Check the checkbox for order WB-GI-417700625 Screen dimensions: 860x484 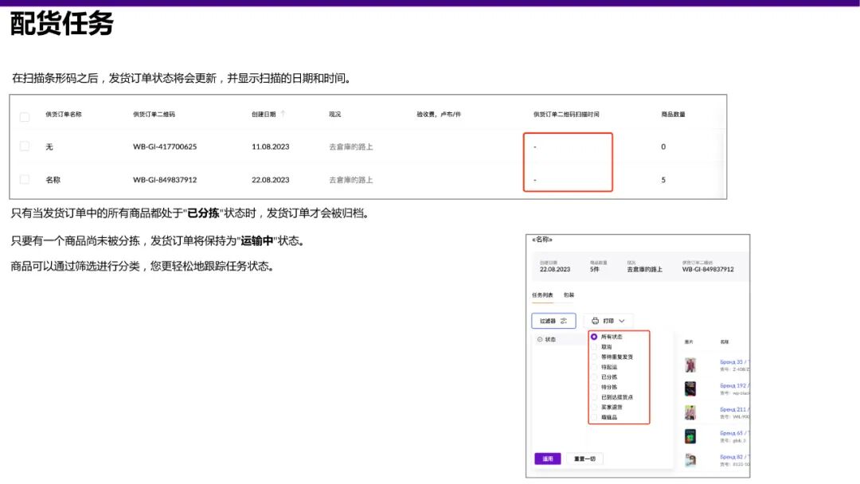[x=24, y=146]
